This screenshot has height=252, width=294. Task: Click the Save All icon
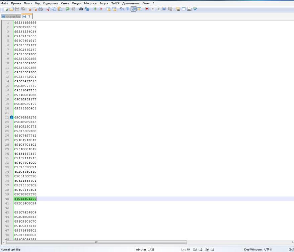[23, 9]
